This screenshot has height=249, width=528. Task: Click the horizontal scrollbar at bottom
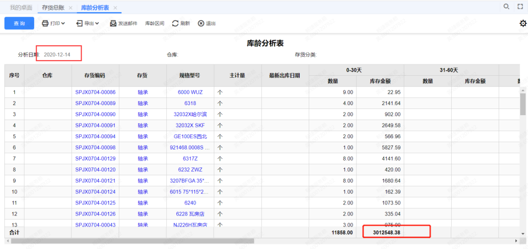coord(132,241)
